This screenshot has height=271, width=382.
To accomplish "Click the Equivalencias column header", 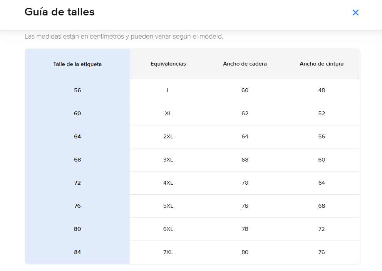I will [x=168, y=64].
